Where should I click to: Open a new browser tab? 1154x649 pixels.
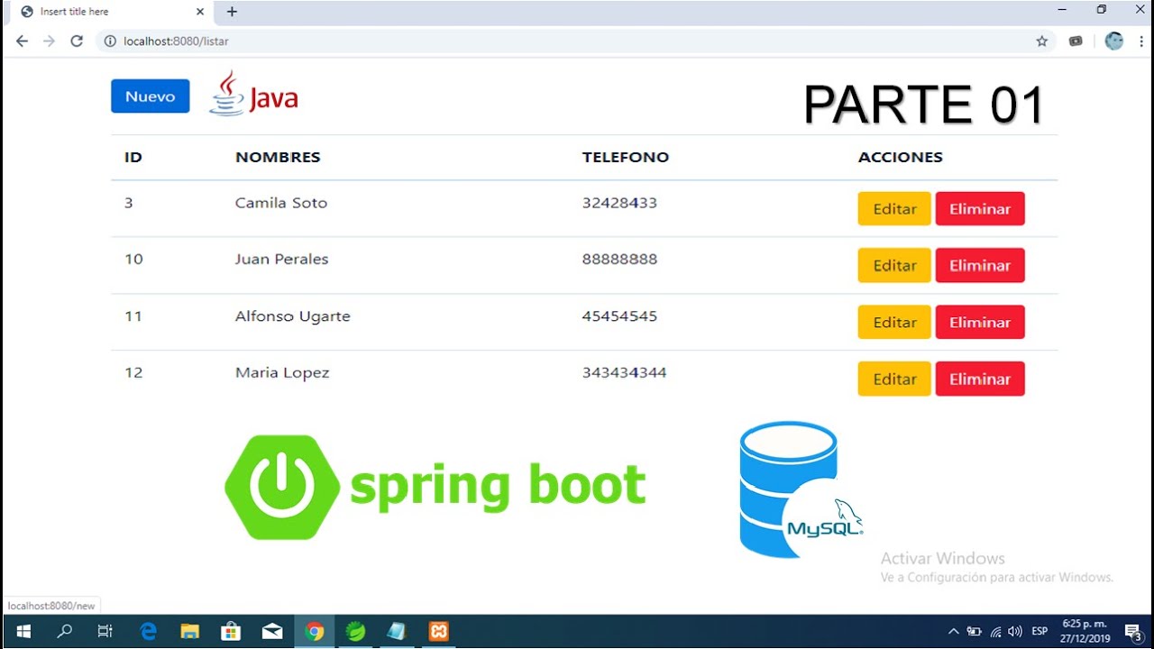tap(232, 12)
